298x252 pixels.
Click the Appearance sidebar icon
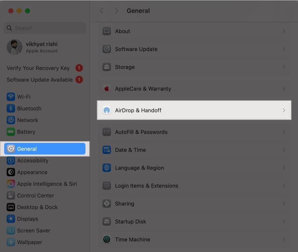11,172
